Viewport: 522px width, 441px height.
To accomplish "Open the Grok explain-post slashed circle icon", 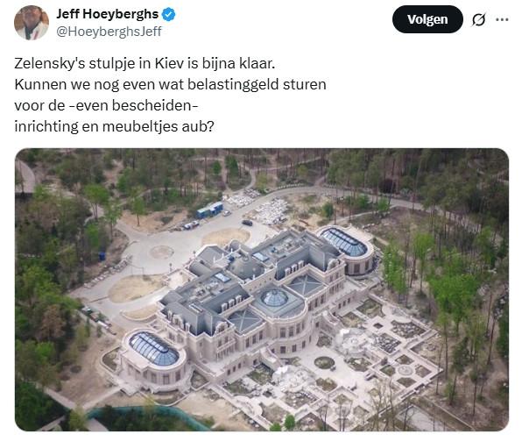I will click(x=479, y=19).
